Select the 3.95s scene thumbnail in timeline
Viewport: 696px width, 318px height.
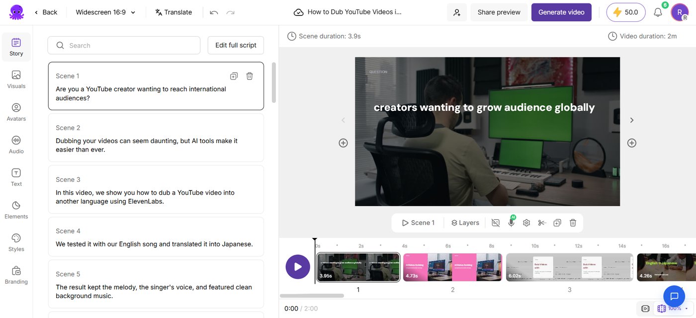358,267
